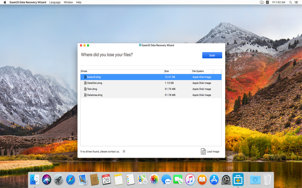Open iTunes from the dock
302x188 pixels.
pyautogui.click(x=190, y=179)
